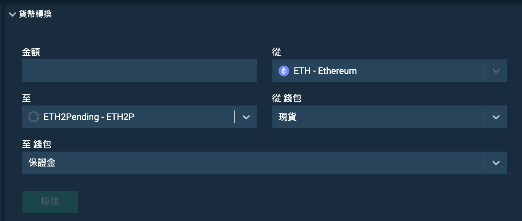Click the arrow on the 現貨 selector
The height and width of the screenshot is (221, 522).
click(496, 117)
